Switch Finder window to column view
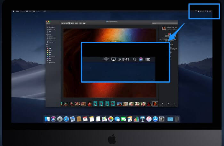The width and height of the screenshot is (224, 146). click(67, 23)
